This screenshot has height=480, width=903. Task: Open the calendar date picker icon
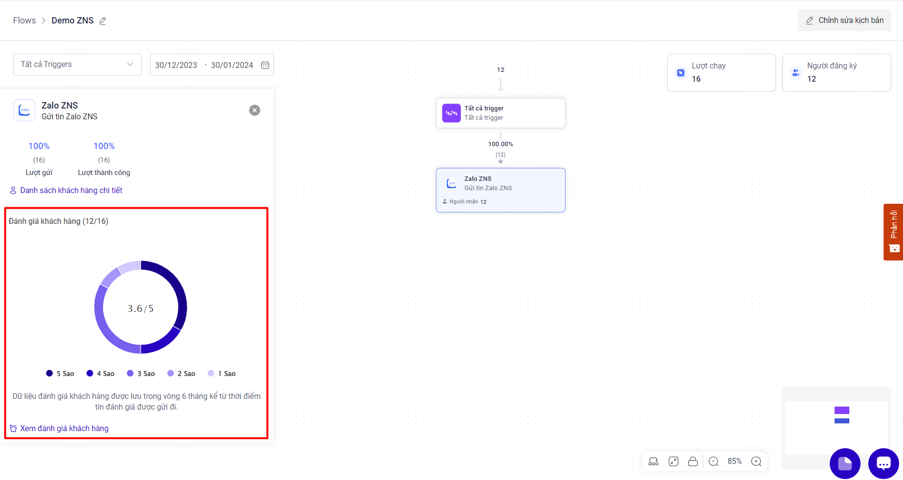[265, 65]
